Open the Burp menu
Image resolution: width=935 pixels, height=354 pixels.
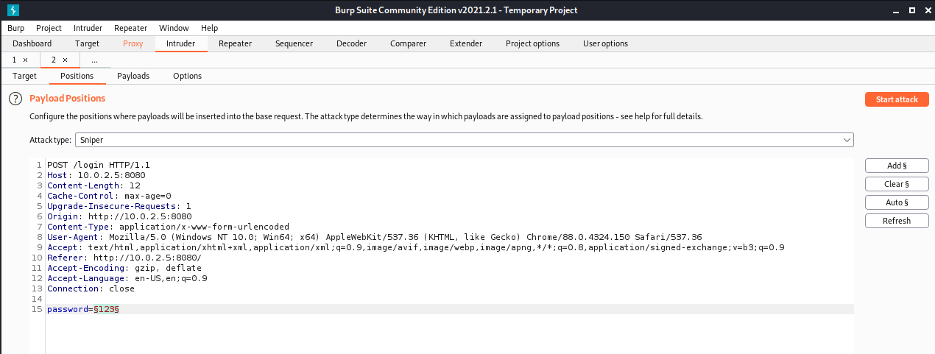click(17, 28)
